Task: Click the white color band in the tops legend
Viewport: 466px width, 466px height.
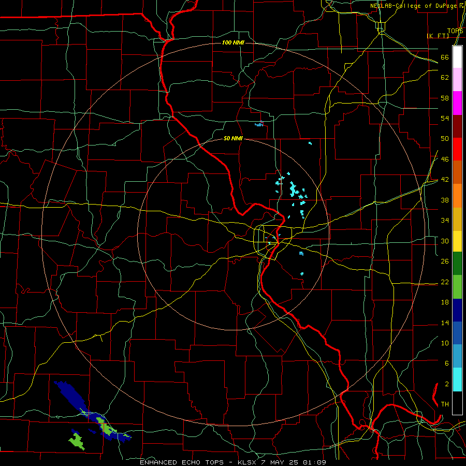Action: [457, 57]
